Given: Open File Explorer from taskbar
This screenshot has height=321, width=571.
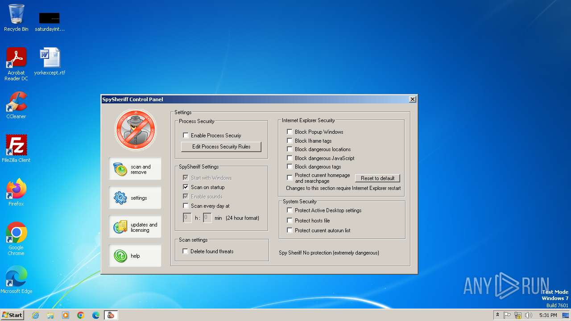Looking at the screenshot, I should coord(50,315).
